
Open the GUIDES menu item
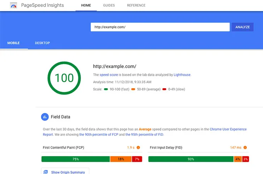[109, 5]
